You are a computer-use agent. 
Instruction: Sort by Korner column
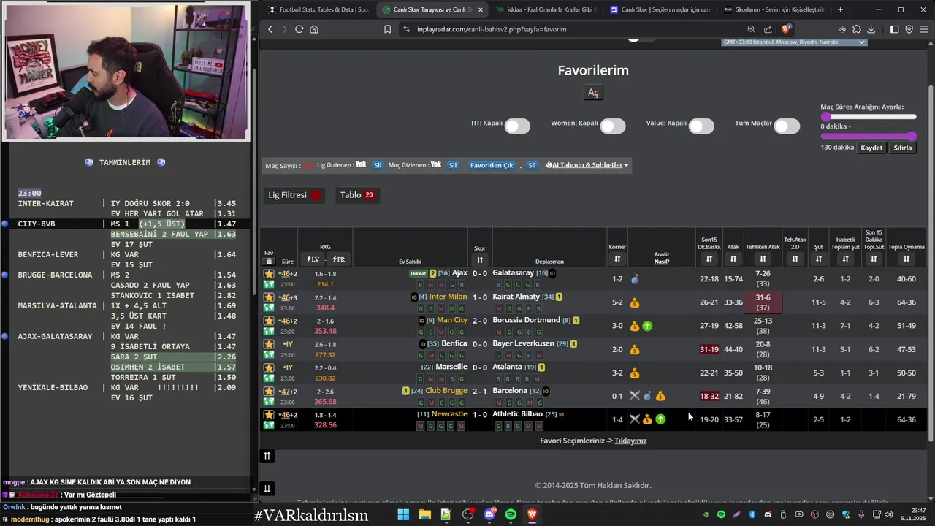click(x=617, y=259)
